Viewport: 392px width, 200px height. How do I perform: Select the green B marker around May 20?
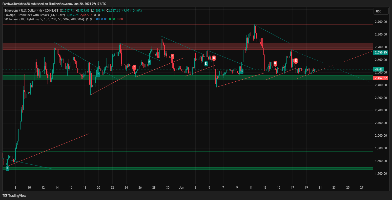[x=98, y=74]
